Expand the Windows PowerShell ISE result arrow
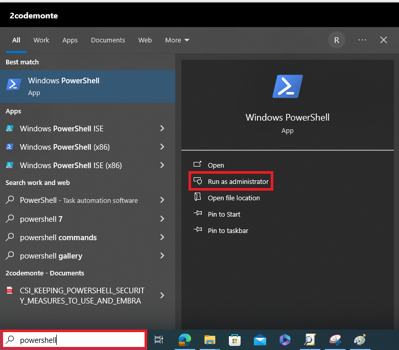Image resolution: width=399 pixels, height=350 pixels. [162, 129]
